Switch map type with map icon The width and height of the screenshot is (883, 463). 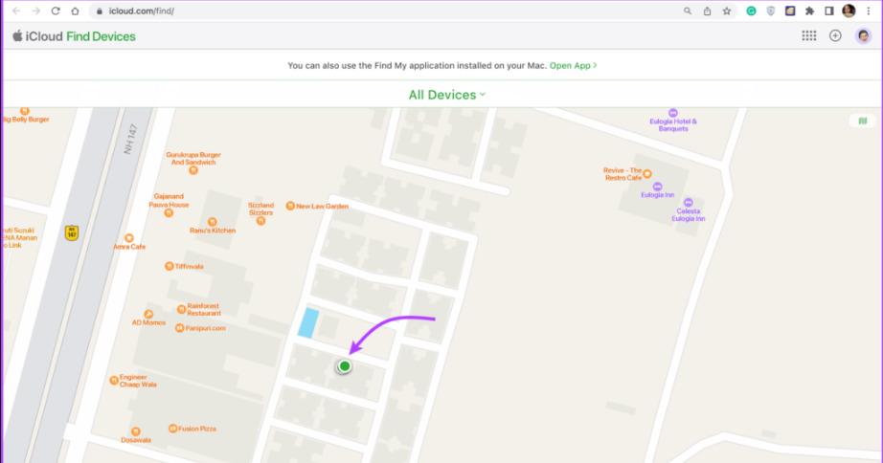click(x=862, y=121)
